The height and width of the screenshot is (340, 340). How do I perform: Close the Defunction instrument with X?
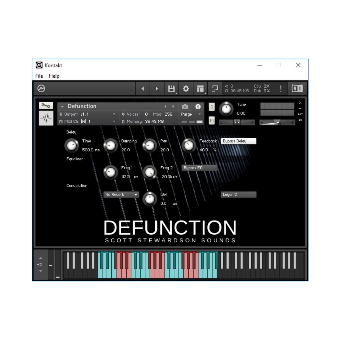pos(300,103)
